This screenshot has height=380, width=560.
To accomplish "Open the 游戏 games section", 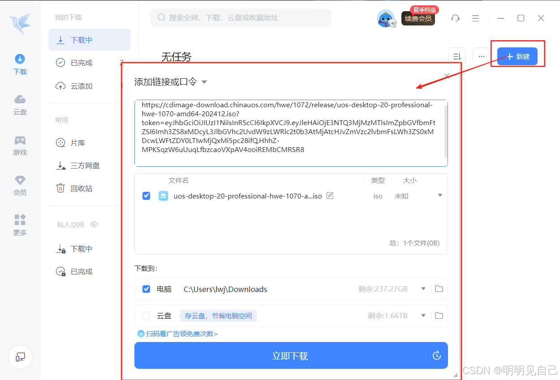I will (x=20, y=145).
